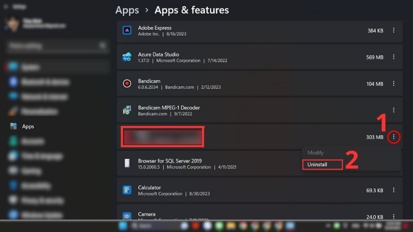Screen dimensions: 413x232
Task: Click the Adobe Express app icon
Action: click(126, 30)
